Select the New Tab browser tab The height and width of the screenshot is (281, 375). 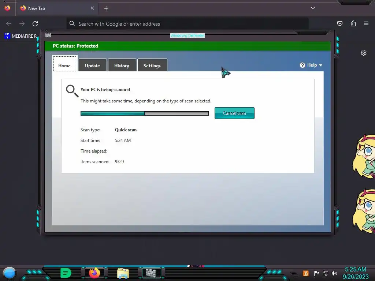[57, 8]
